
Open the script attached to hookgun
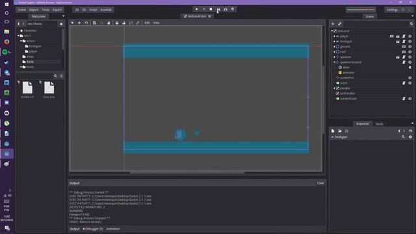click(x=404, y=42)
